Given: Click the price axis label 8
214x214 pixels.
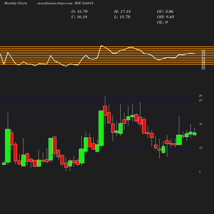Looking at the screenshot, I should click(x=200, y=172).
